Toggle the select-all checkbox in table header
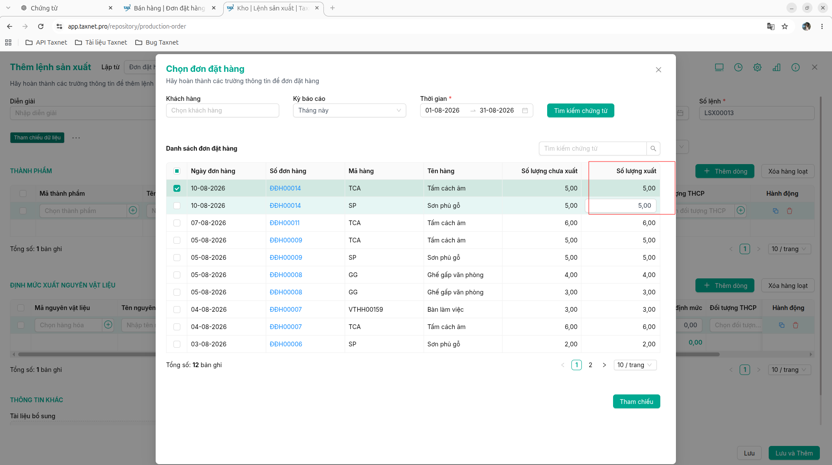 coord(177,171)
